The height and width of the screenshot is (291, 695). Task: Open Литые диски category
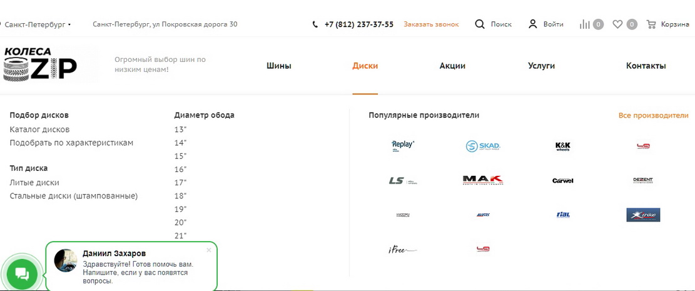(x=34, y=183)
